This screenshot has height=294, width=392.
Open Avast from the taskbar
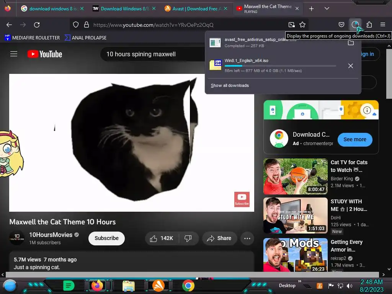(158, 286)
